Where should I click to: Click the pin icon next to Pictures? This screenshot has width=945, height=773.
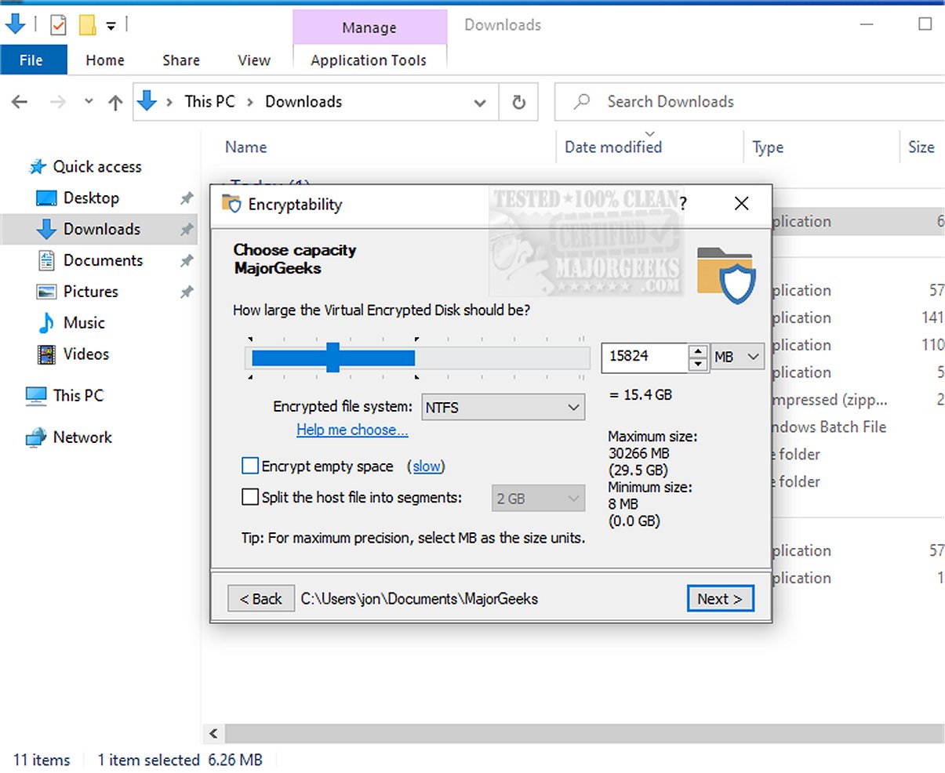[187, 292]
